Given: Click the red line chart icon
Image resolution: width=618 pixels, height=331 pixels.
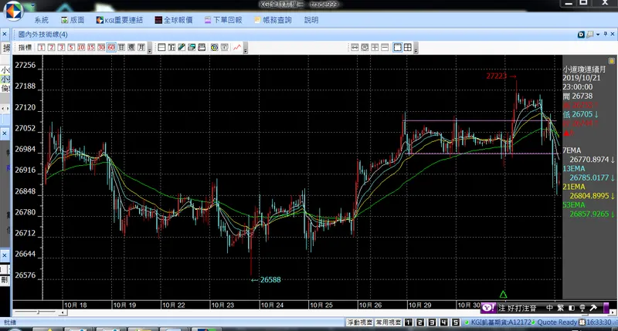Looking at the screenshot, I should pos(237,48).
